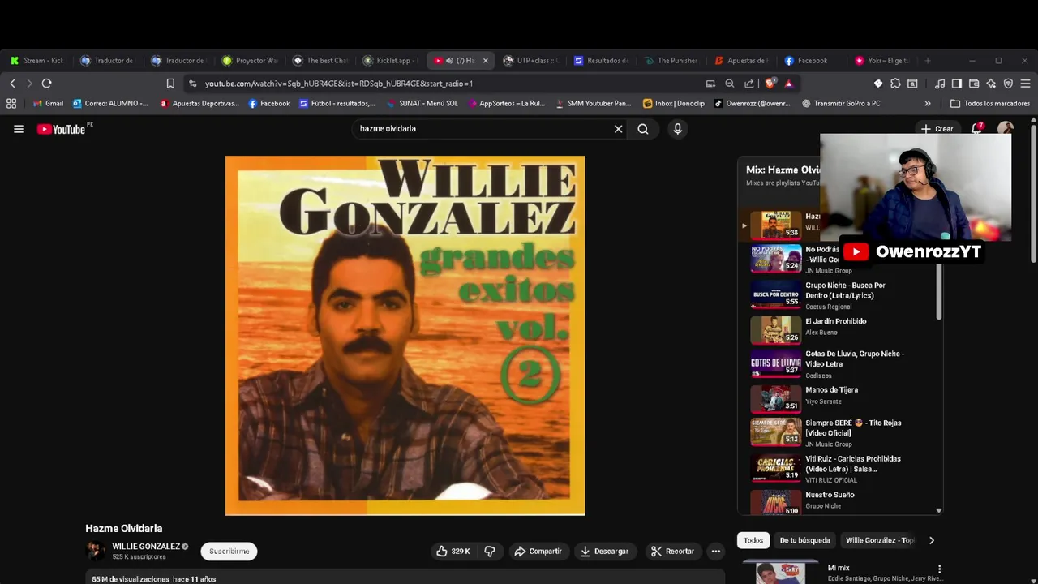Select the Willie González chip

click(x=880, y=540)
